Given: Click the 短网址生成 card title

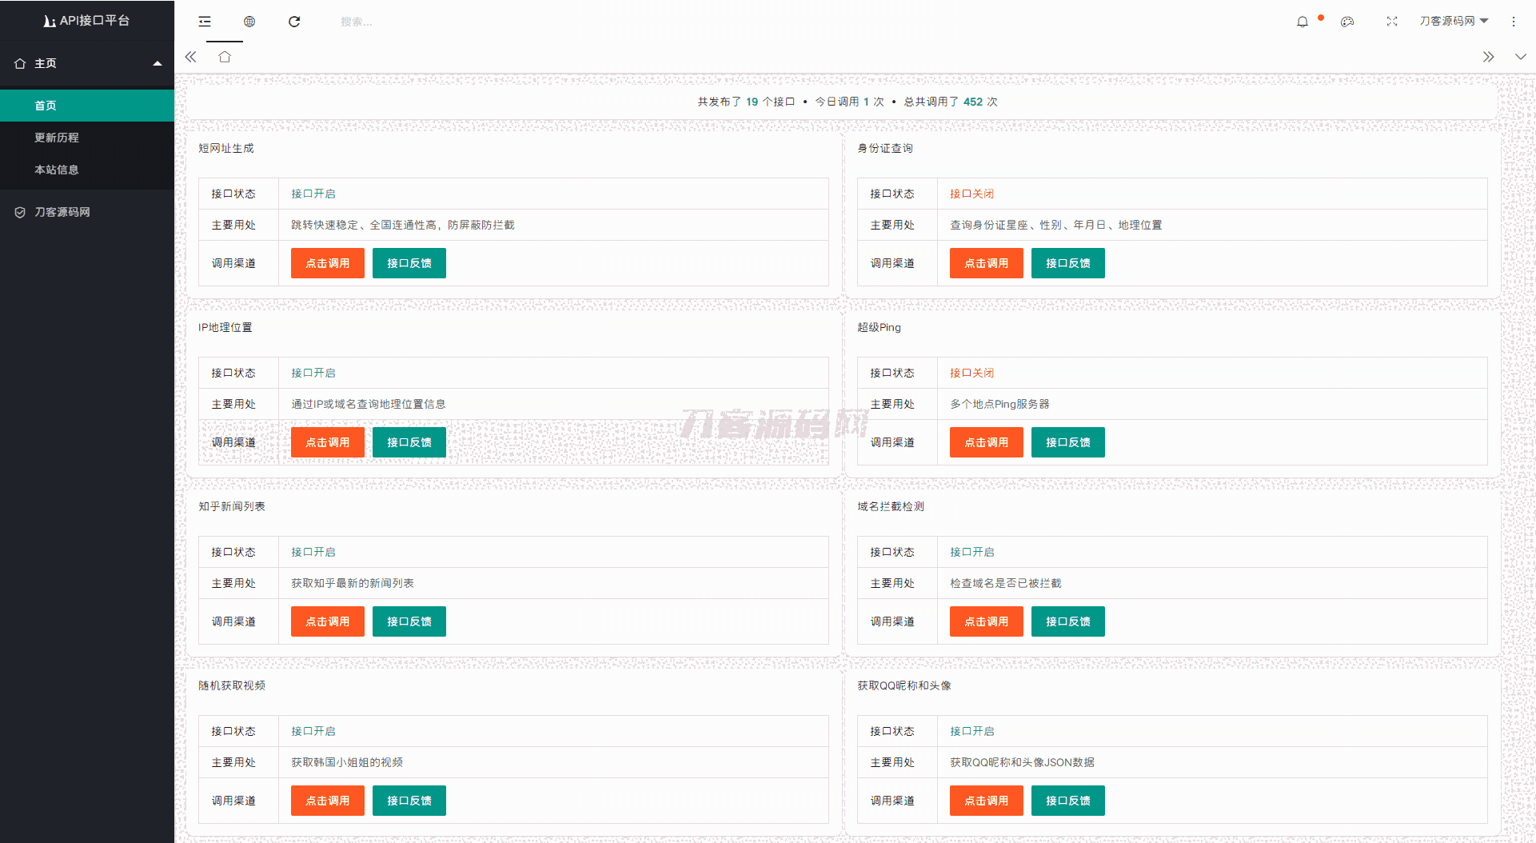Looking at the screenshot, I should (226, 148).
